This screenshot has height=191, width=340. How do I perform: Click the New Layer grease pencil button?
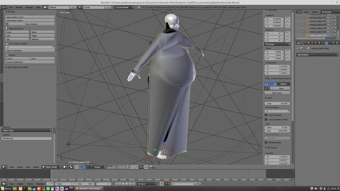(277, 93)
